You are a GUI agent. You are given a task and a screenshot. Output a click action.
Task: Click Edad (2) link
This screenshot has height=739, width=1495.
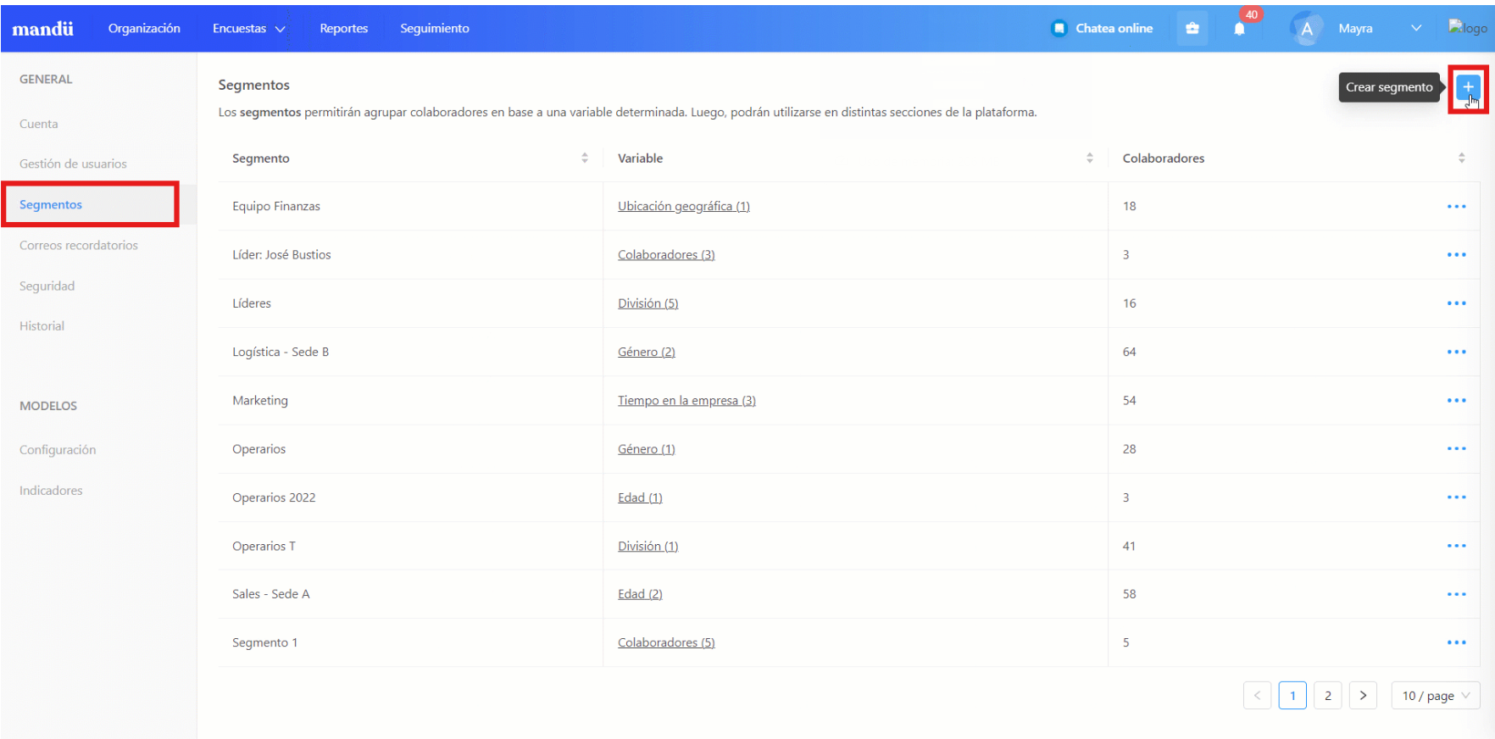[640, 595]
